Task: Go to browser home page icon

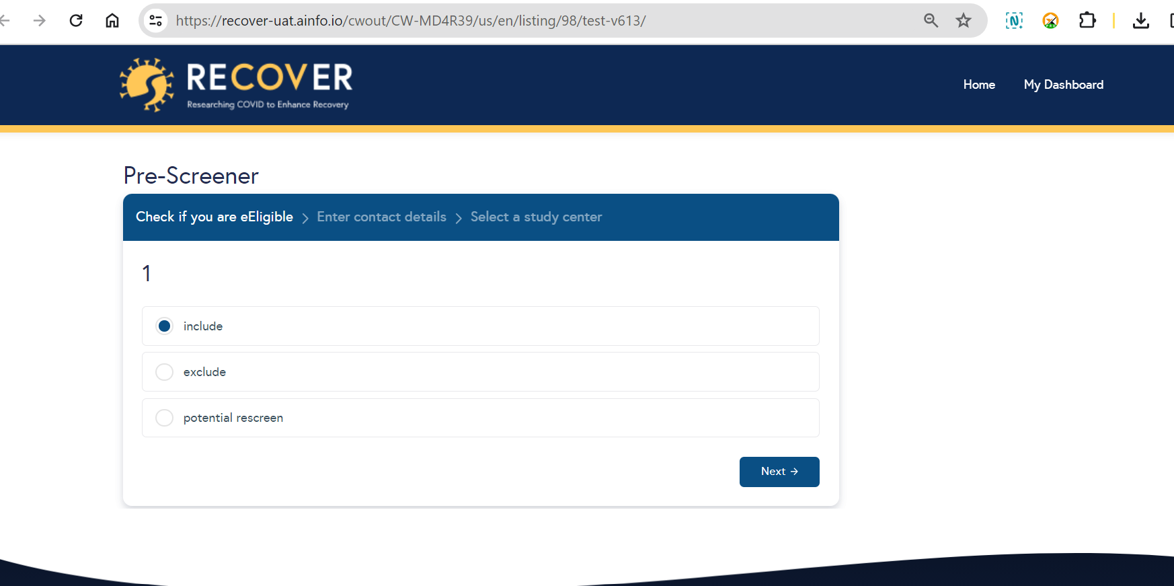Action: (112, 21)
